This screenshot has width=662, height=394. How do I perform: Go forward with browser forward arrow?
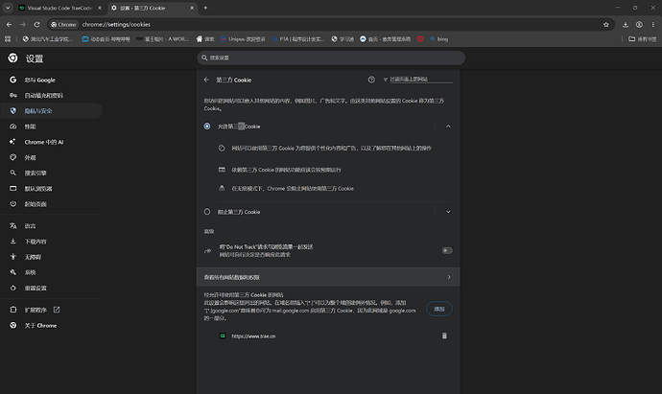click(x=23, y=25)
